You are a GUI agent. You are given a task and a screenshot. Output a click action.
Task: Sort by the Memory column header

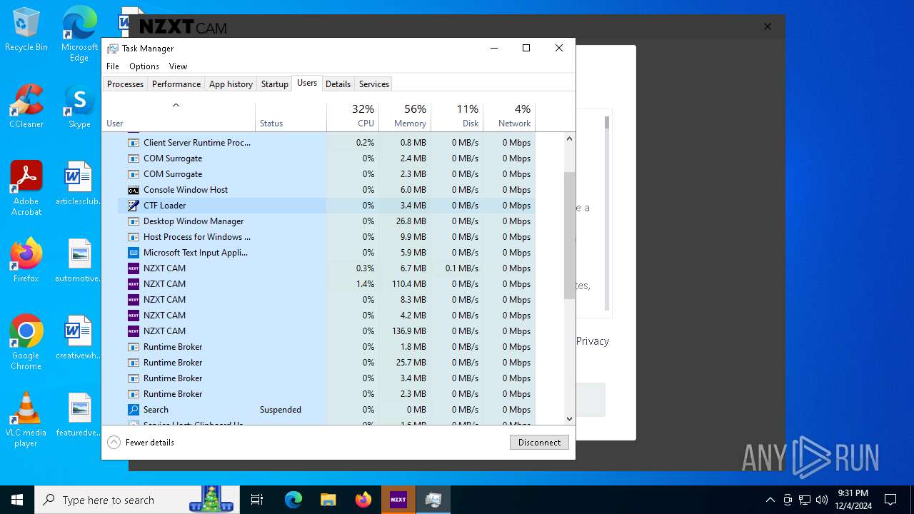(x=405, y=117)
